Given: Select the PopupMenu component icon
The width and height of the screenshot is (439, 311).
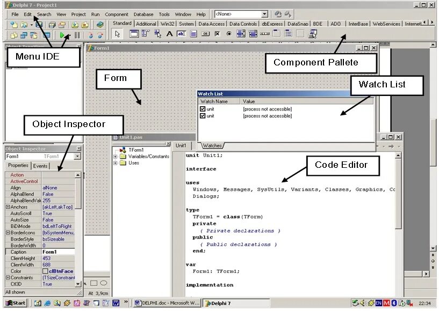Looking at the screenshot, I should 157,34.
